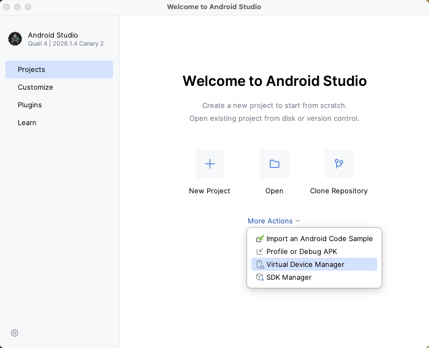The height and width of the screenshot is (348, 429).
Task: Choose Profile or Debug APK
Action: click(x=314, y=251)
